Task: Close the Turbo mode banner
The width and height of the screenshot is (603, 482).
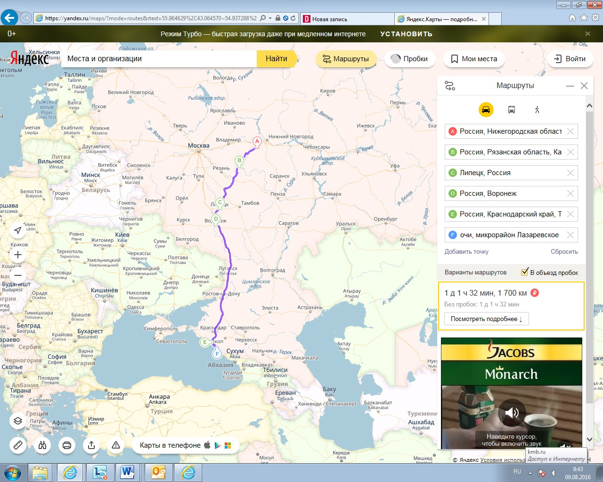Action: point(587,34)
